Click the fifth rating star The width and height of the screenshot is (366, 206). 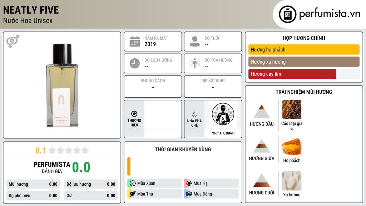pos(85,150)
